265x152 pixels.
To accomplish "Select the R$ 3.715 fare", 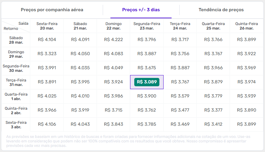I will (x=113, y=110).
